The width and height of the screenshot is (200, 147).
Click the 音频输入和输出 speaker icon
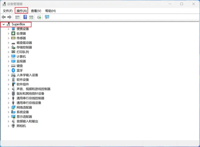point(13,121)
